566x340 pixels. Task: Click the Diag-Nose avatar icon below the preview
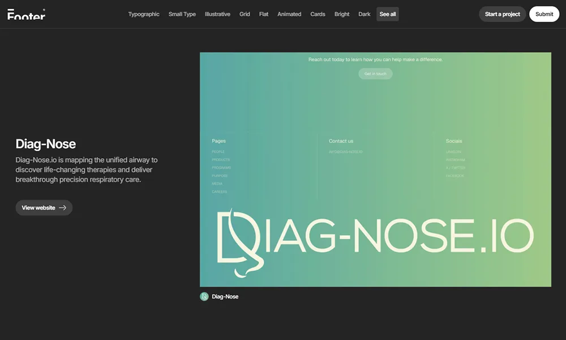[x=204, y=296]
